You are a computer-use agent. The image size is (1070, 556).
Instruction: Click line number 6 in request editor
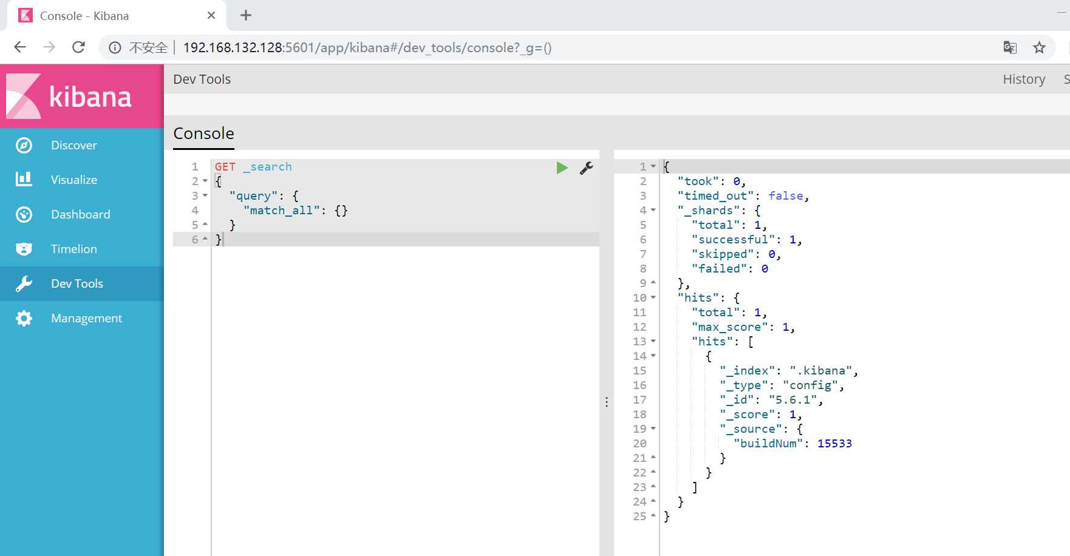pyautogui.click(x=195, y=239)
